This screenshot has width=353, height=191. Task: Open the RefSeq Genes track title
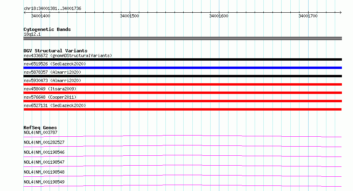(x=40, y=128)
